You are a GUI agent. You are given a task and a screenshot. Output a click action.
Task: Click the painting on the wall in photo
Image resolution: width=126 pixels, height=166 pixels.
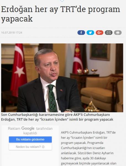click(100, 52)
